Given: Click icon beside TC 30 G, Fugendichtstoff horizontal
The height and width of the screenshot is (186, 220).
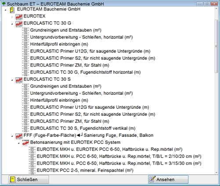Looking at the screenshot, I should pyautogui.click(x=25, y=73).
